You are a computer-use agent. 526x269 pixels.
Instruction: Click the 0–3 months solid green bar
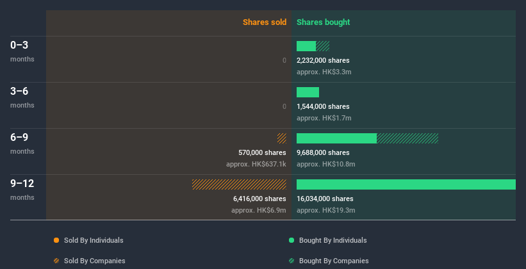[x=306, y=46]
